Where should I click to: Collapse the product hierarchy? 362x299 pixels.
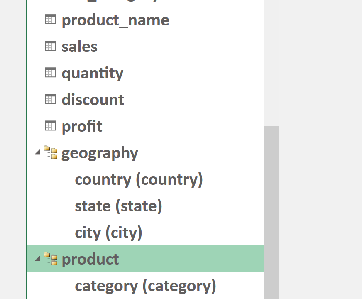point(37,259)
